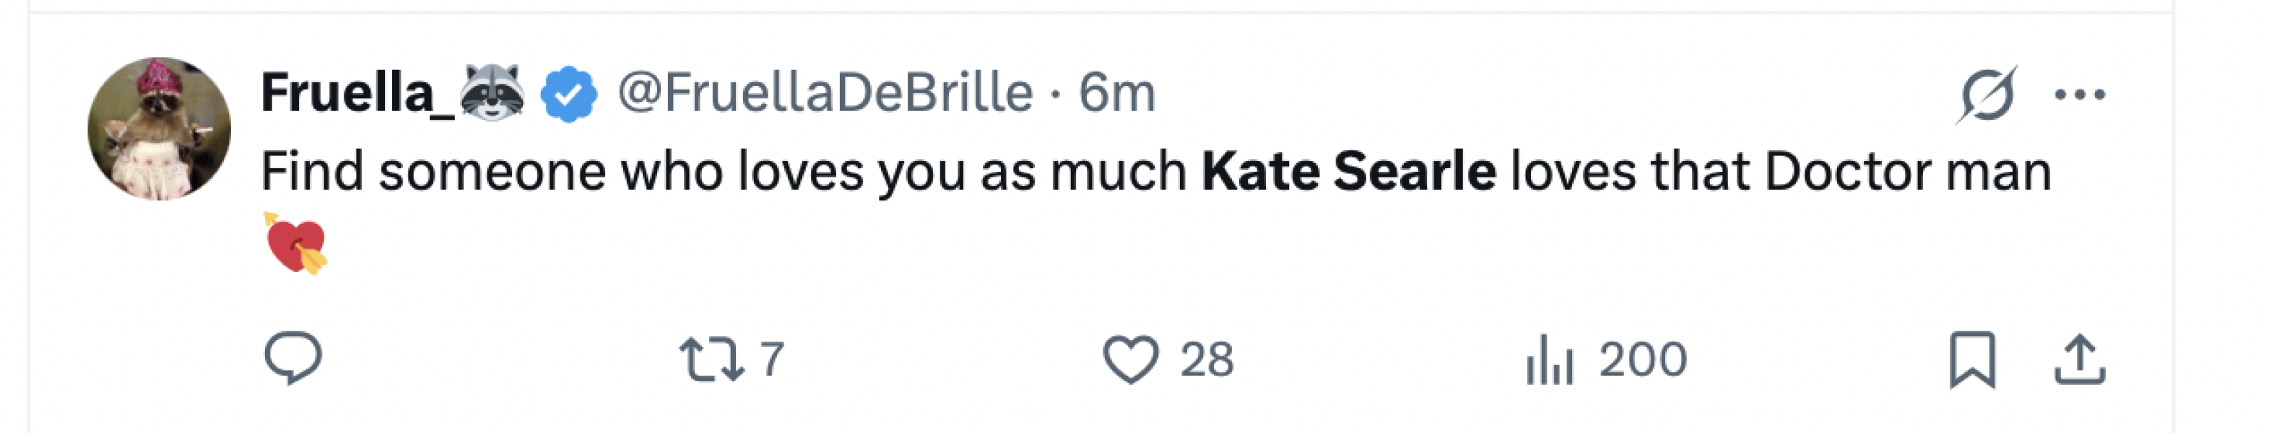This screenshot has width=2274, height=433.
Task: Bookmark this tweet
Action: click(1972, 360)
